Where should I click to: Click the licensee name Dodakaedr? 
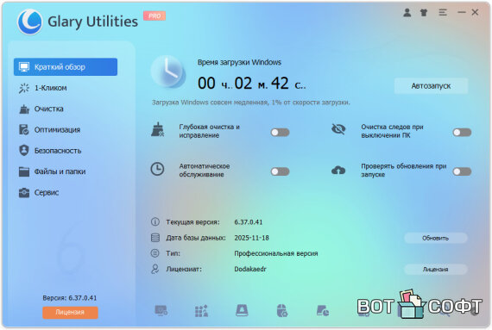pyautogui.click(x=250, y=269)
